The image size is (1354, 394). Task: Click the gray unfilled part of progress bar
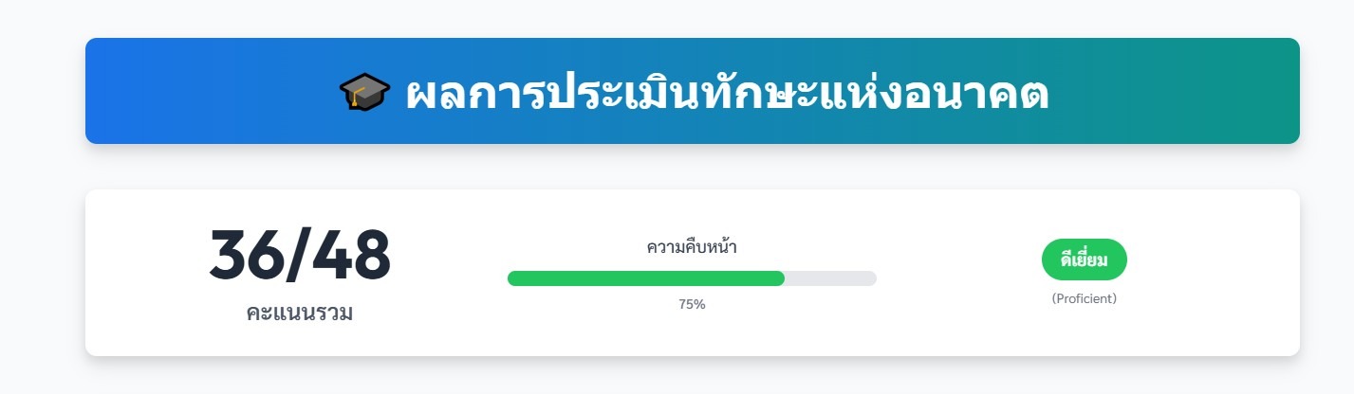[831, 278]
